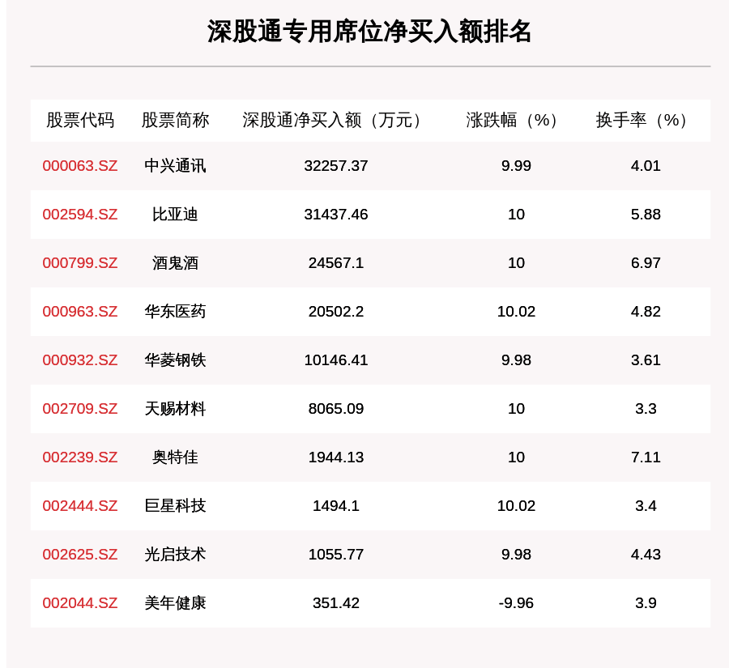Click the stock code 002044.SZ

point(79,603)
